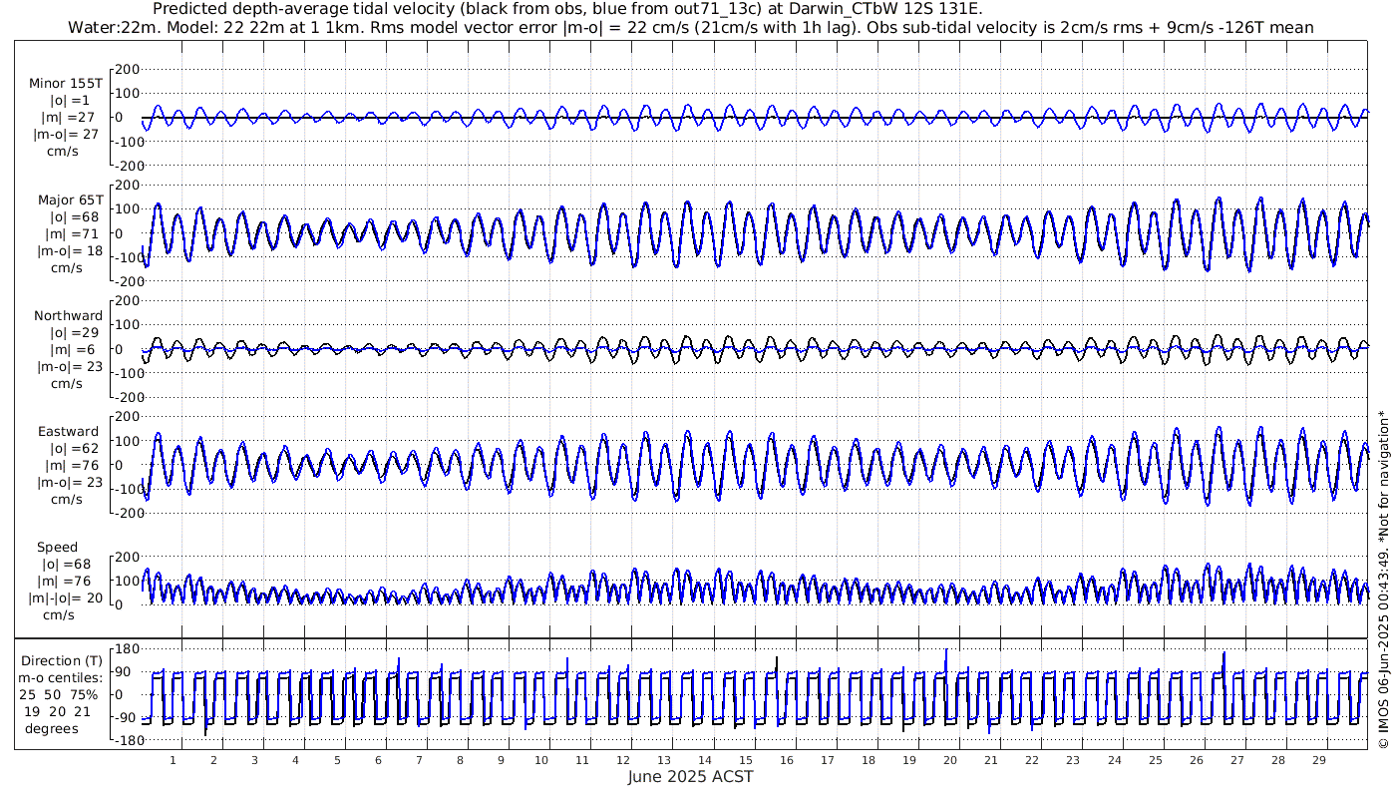Click day '22' on the time axis
Viewport: 1396px width, 798px height.
pos(1032,760)
